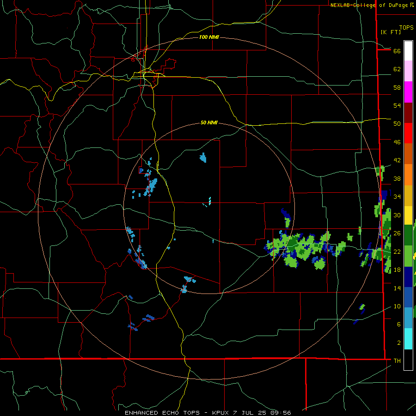Click the "TH" legend label
Viewport: 416px width, 416px height.
(x=397, y=361)
